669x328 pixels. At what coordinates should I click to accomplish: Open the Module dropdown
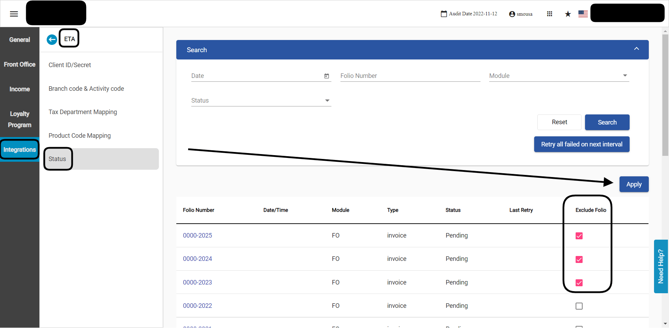click(559, 76)
